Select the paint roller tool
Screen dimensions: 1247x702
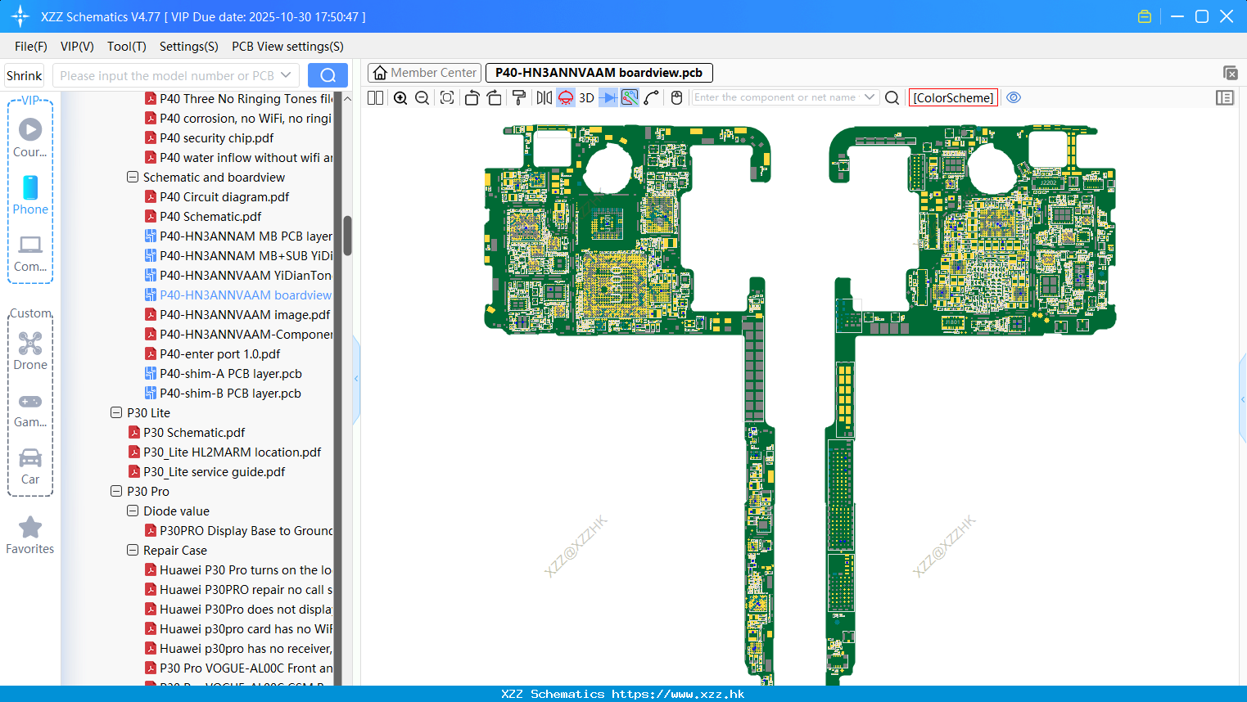(519, 97)
